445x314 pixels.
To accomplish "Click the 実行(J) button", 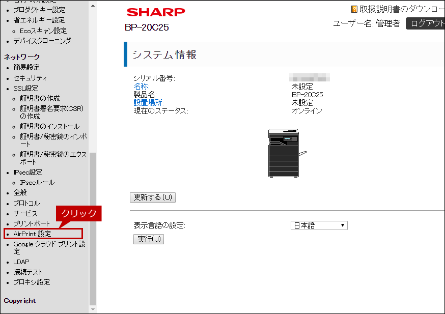I will point(149,239).
